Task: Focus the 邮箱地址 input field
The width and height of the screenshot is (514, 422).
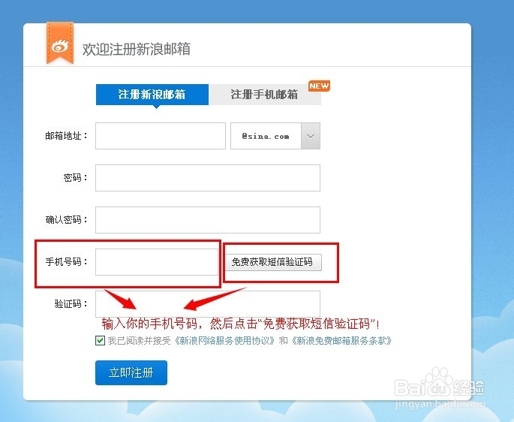Action: (161, 136)
